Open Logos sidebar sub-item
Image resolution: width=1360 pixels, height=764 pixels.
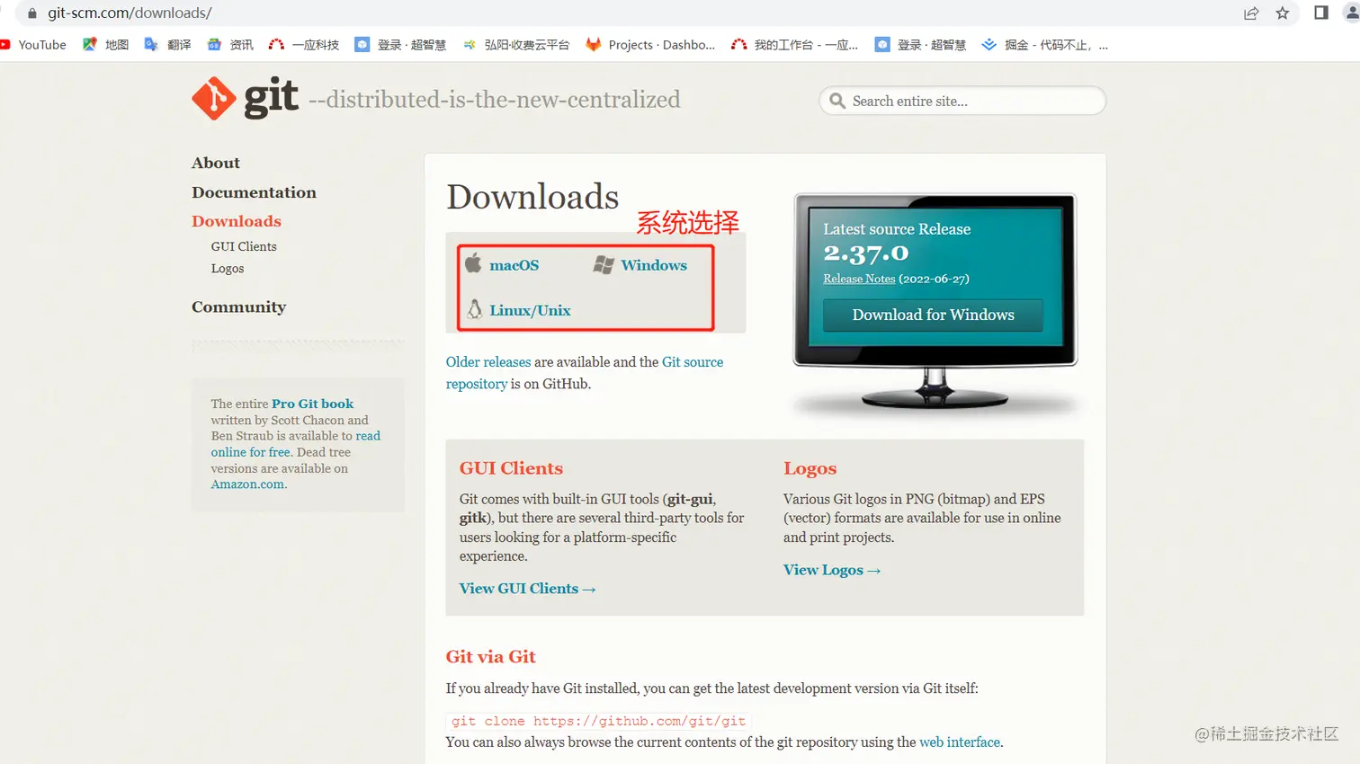click(x=228, y=269)
